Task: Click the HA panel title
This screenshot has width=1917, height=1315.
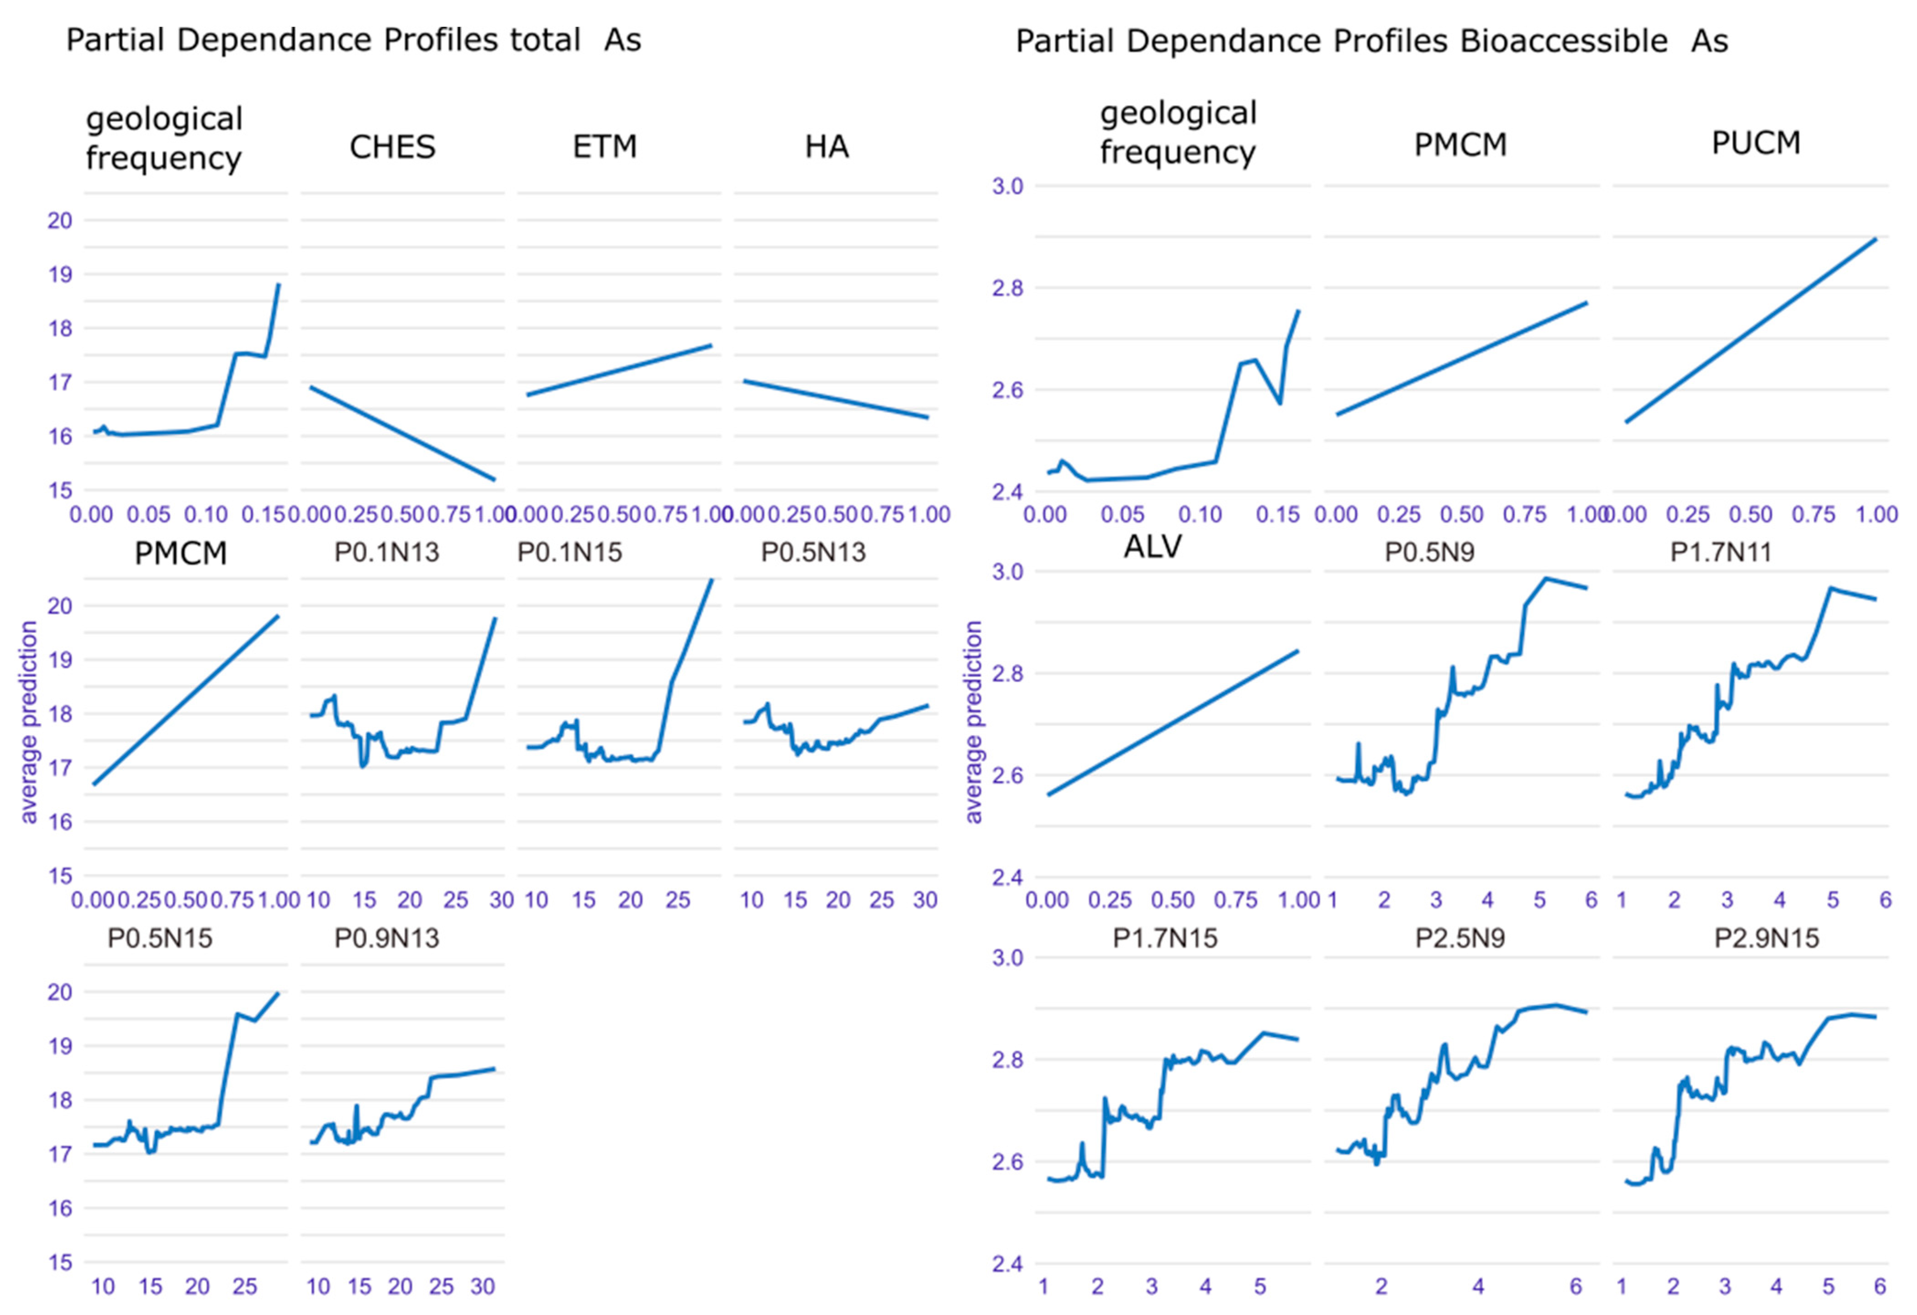Action: pos(827,147)
